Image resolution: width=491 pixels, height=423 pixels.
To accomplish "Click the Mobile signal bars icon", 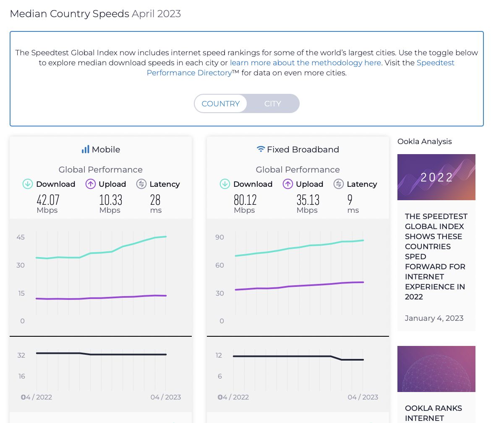I will click(x=86, y=150).
